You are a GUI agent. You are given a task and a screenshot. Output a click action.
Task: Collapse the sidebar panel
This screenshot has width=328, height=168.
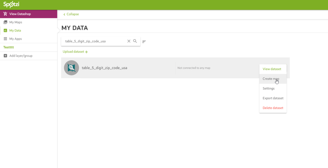(71, 14)
